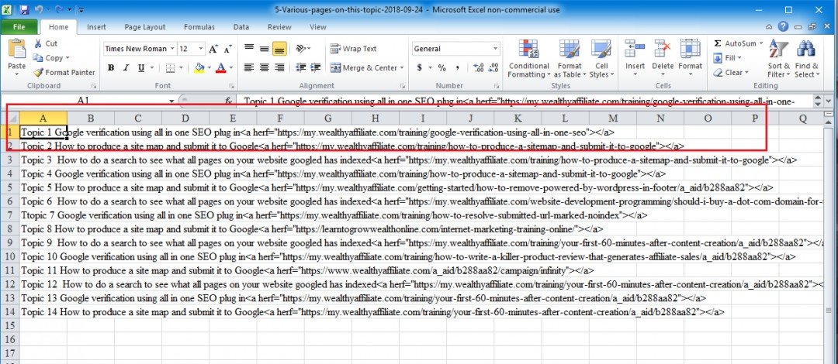
Task: Click the Font Color A swatch
Action: tap(221, 68)
